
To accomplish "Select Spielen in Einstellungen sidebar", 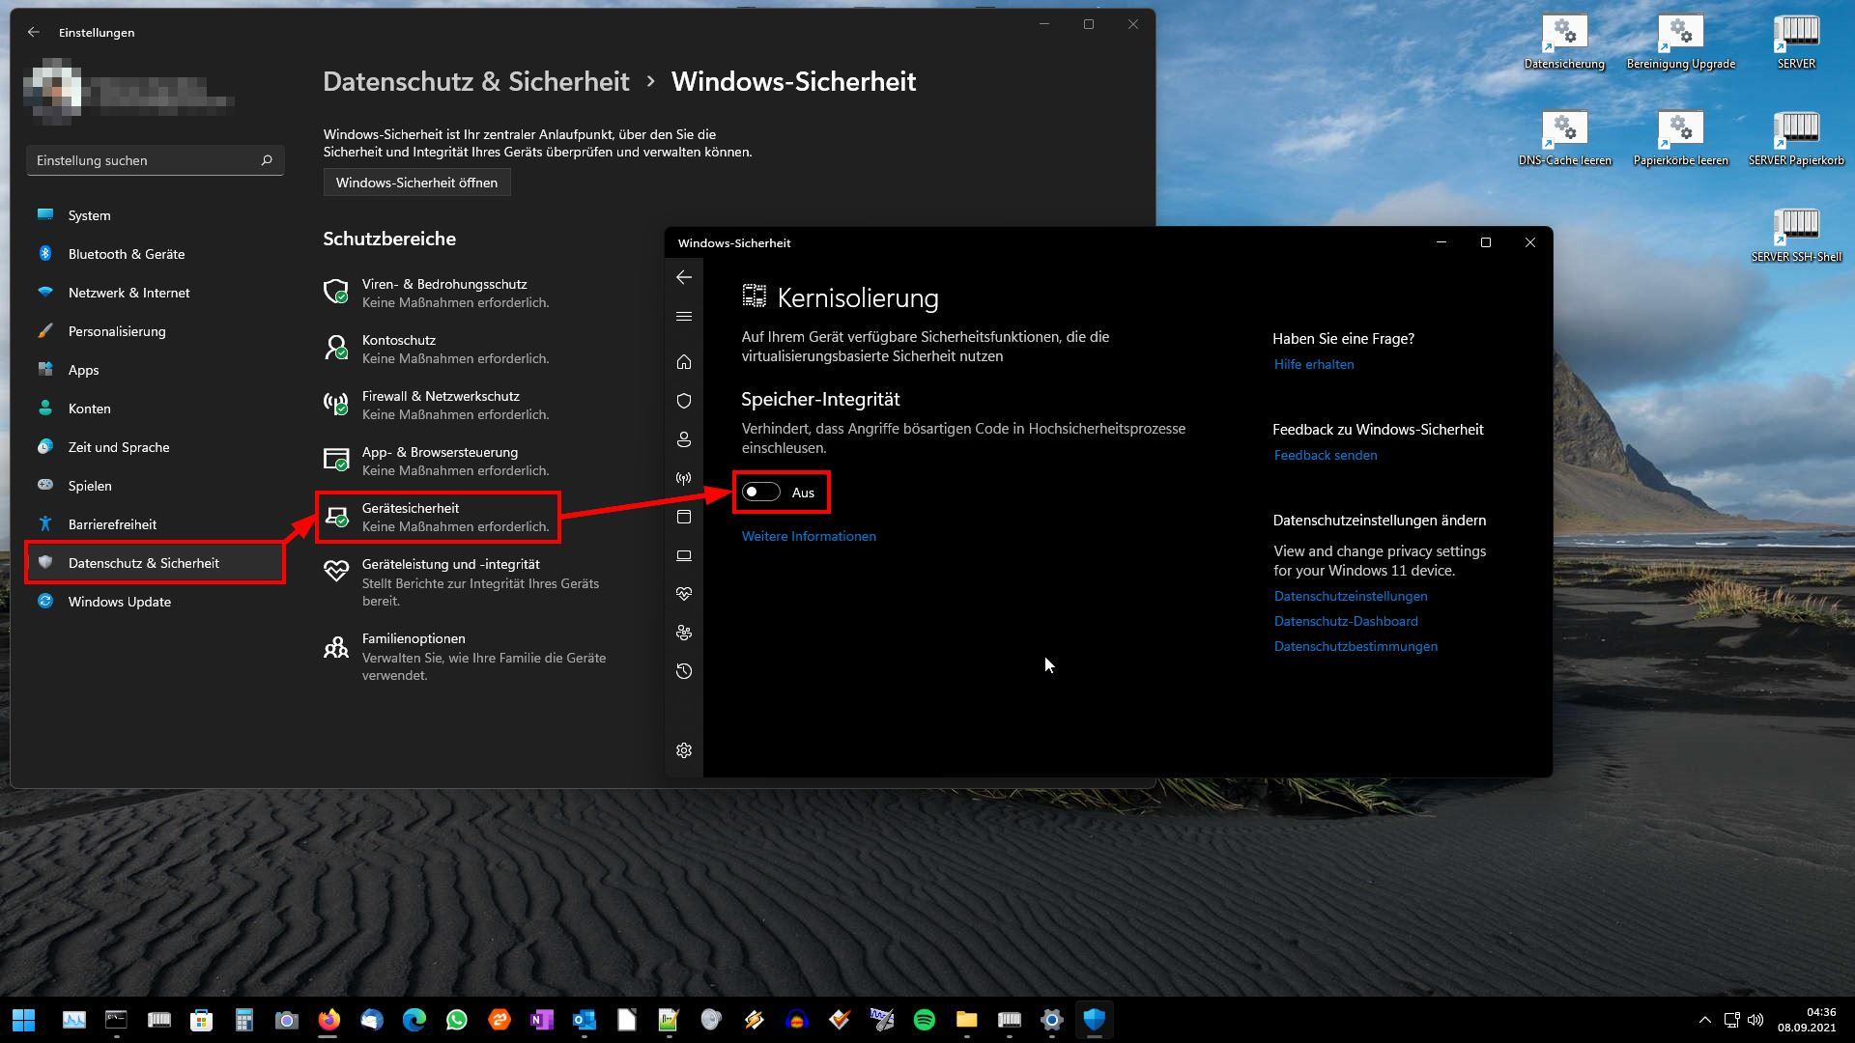I will (x=155, y=486).
